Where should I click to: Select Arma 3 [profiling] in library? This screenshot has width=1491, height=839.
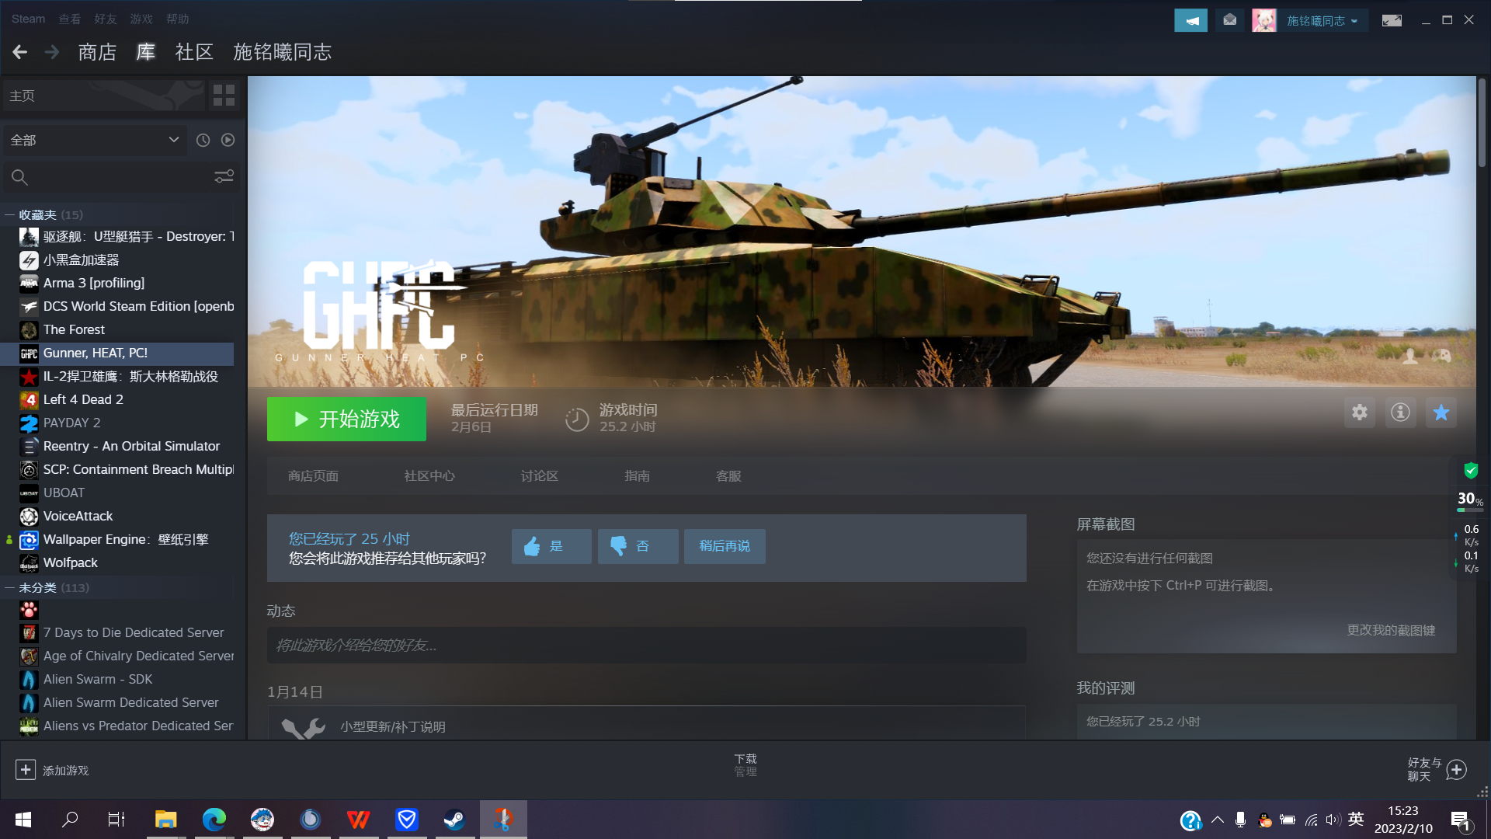click(118, 283)
